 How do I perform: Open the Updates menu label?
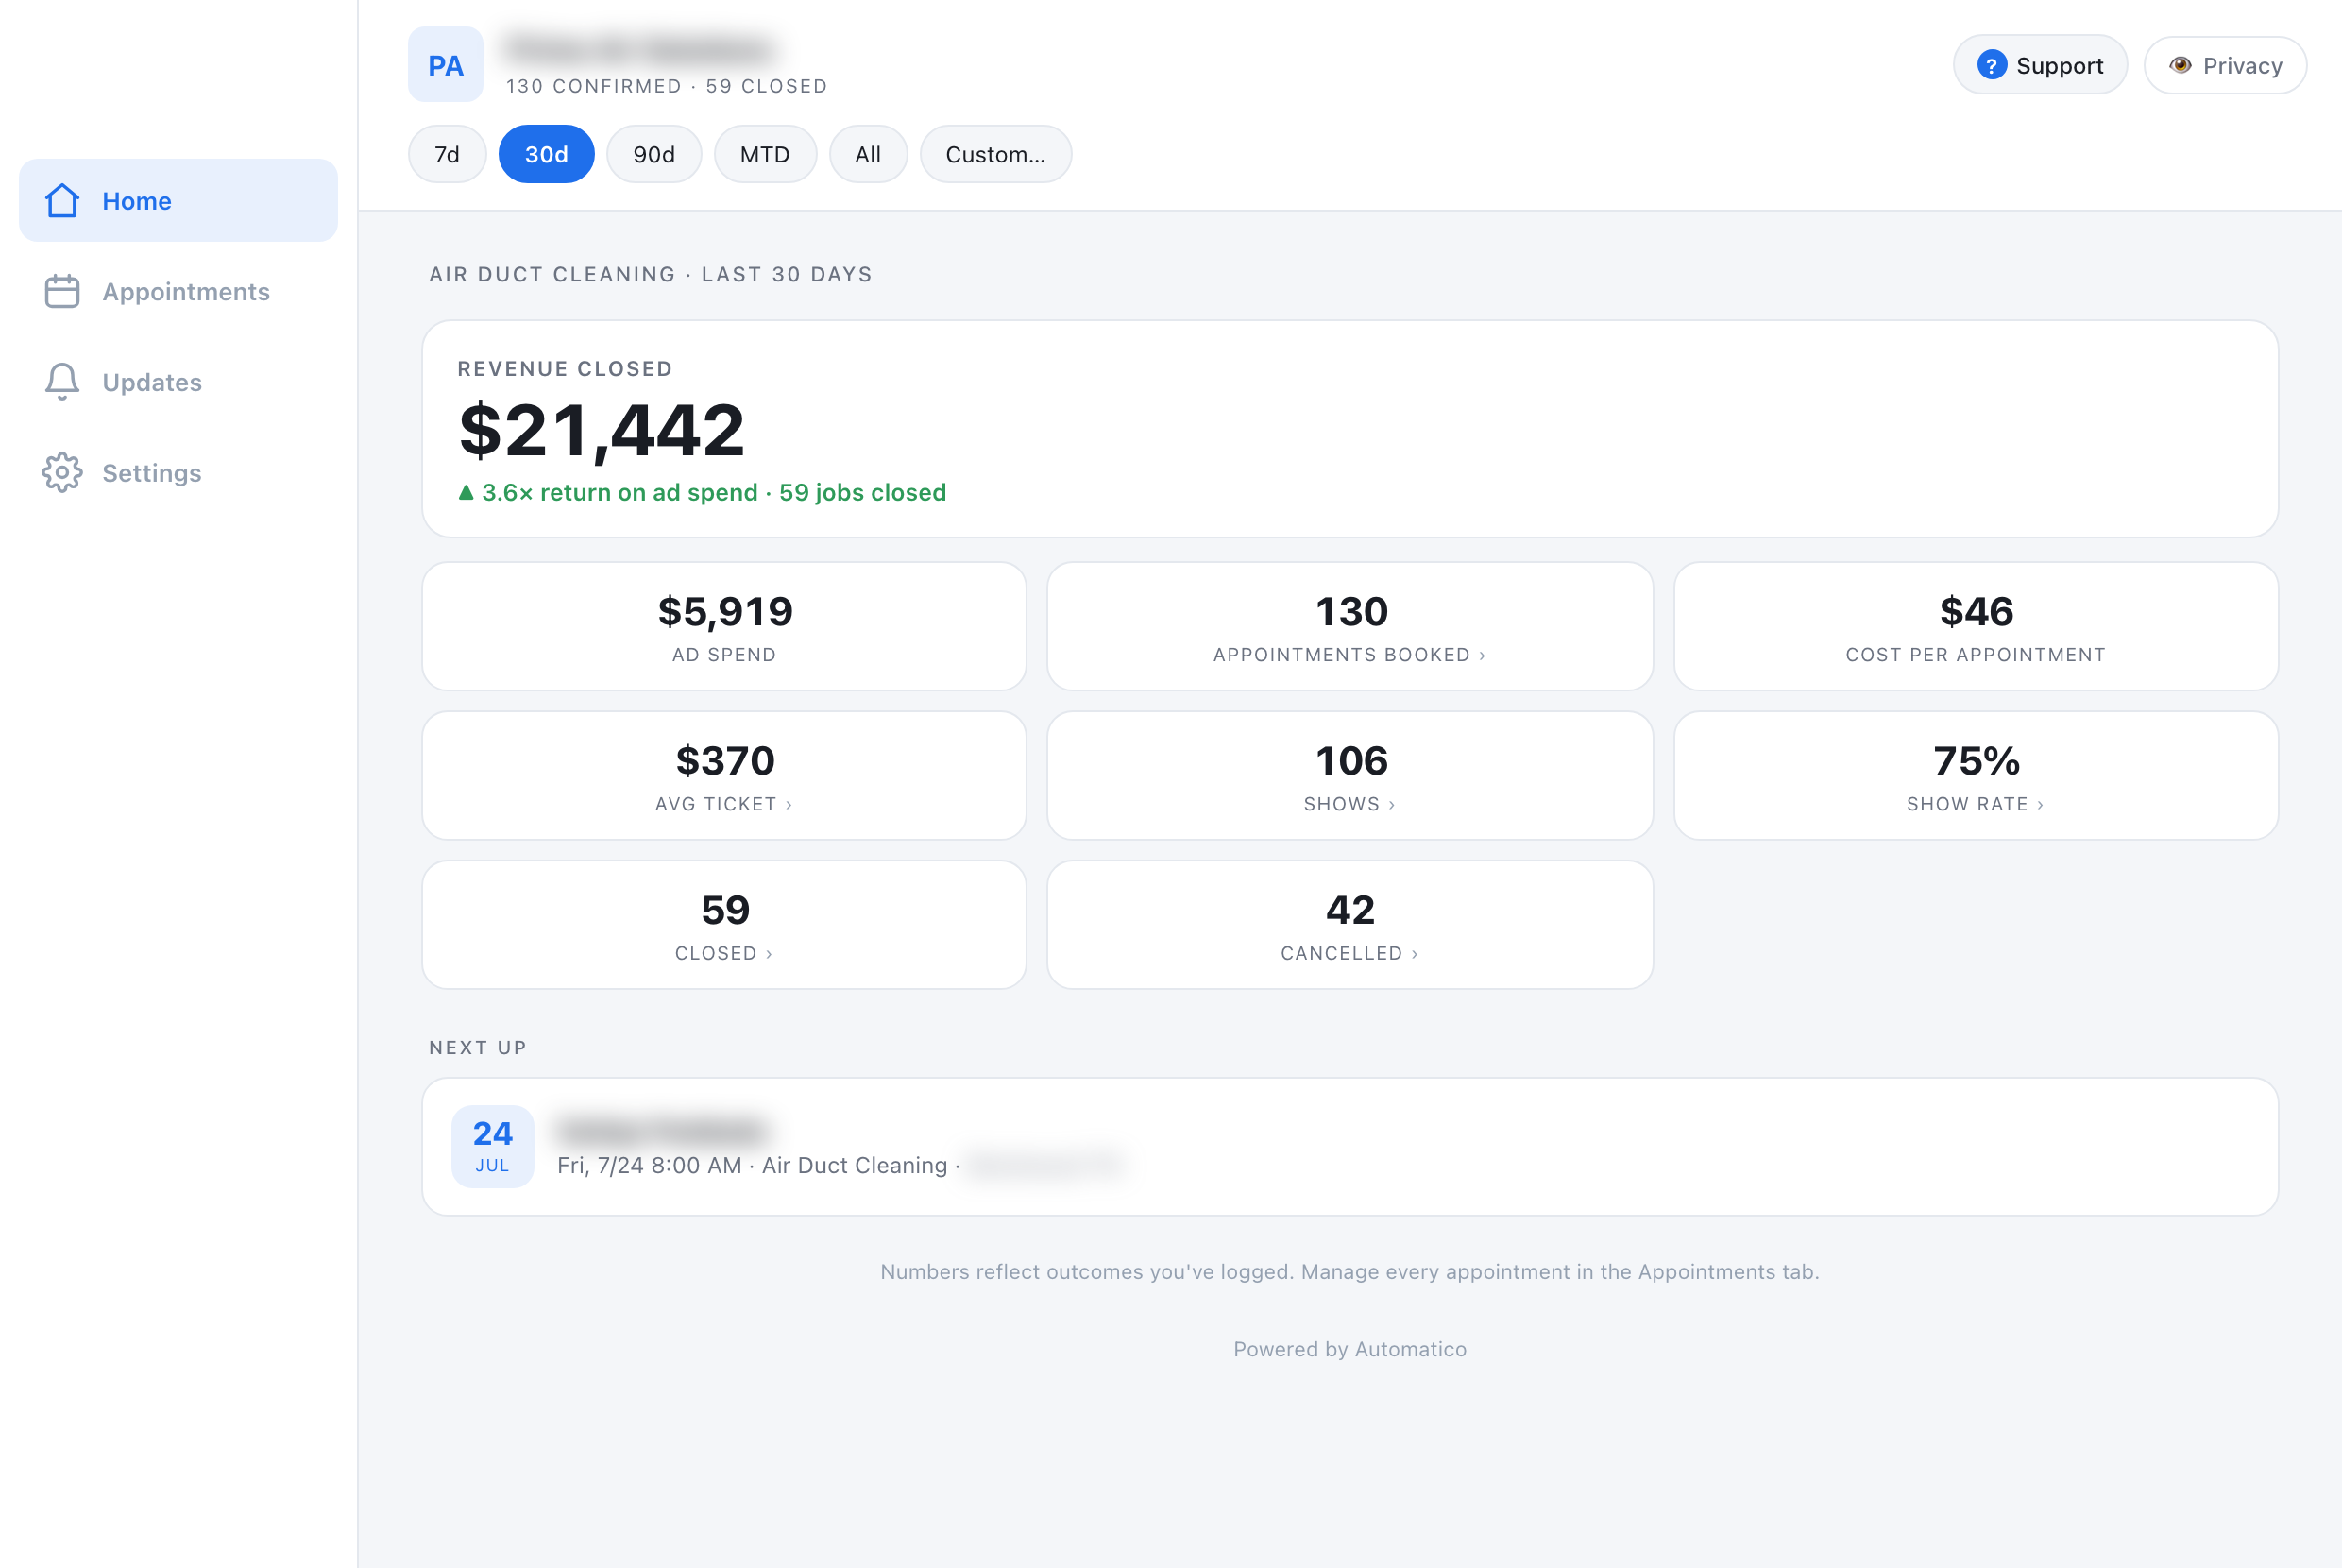(x=152, y=382)
